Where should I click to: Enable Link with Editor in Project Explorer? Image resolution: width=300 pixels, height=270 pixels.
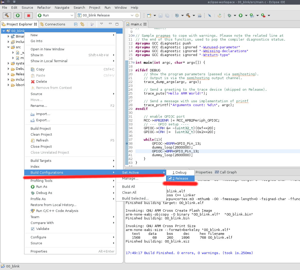tap(83, 24)
